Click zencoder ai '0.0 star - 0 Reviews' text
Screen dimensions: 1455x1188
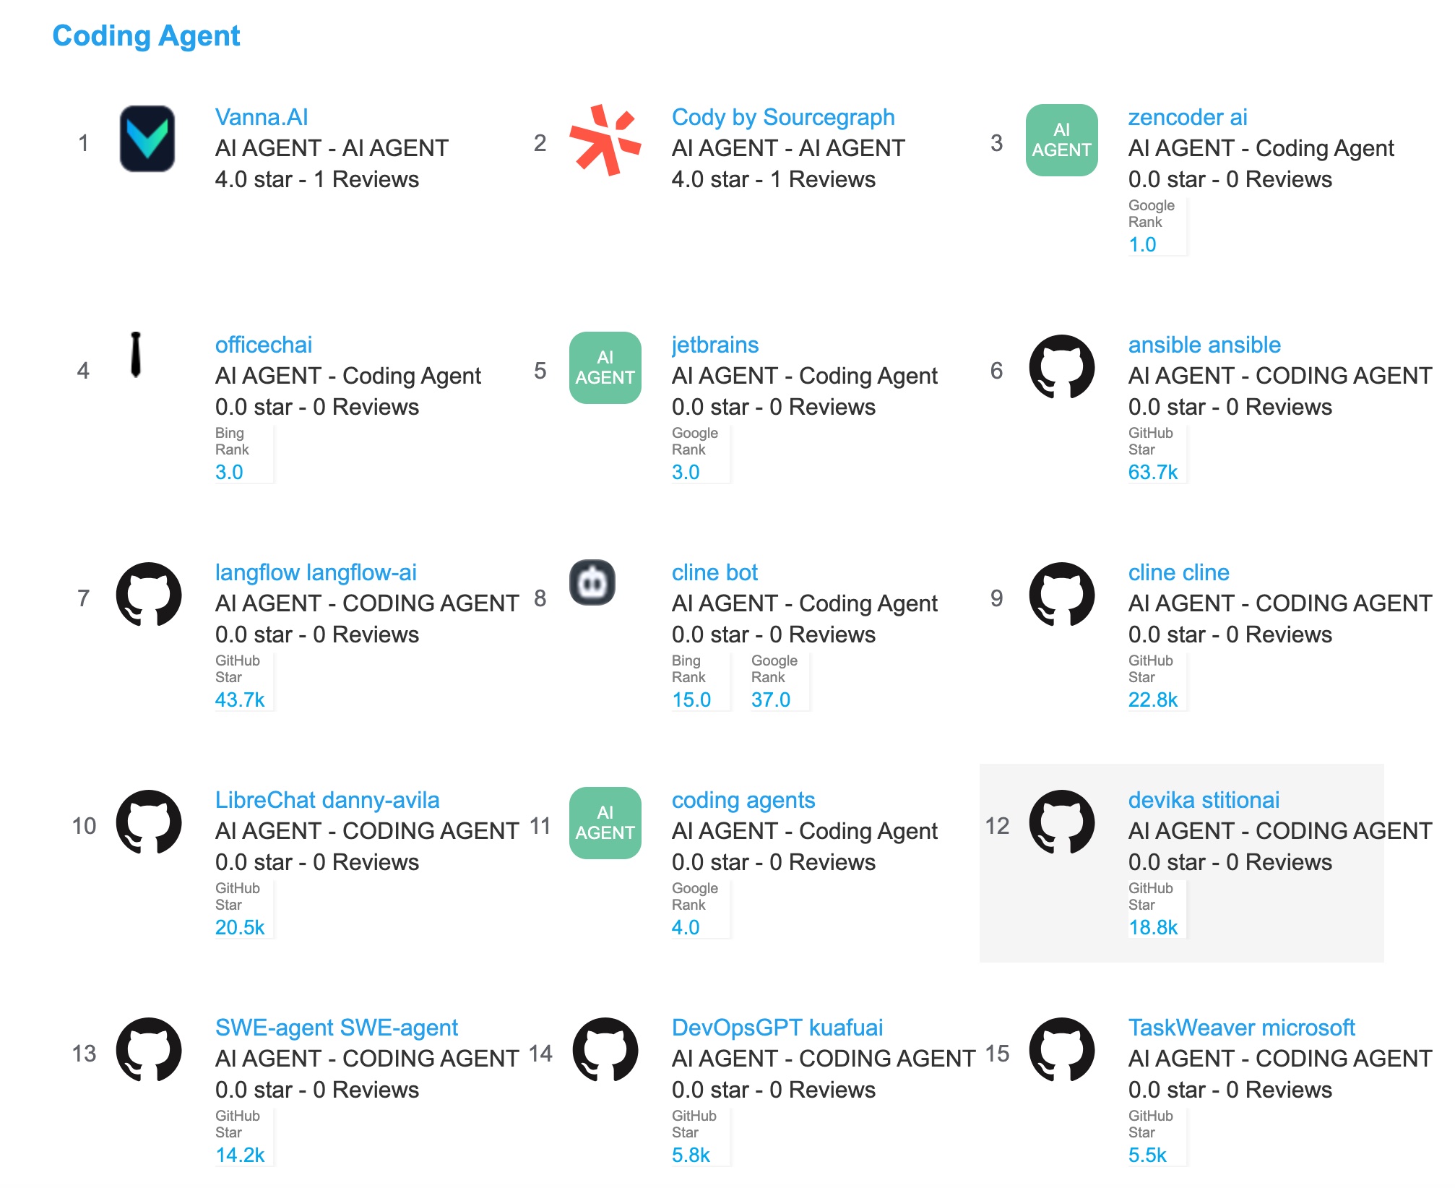[x=1230, y=179]
